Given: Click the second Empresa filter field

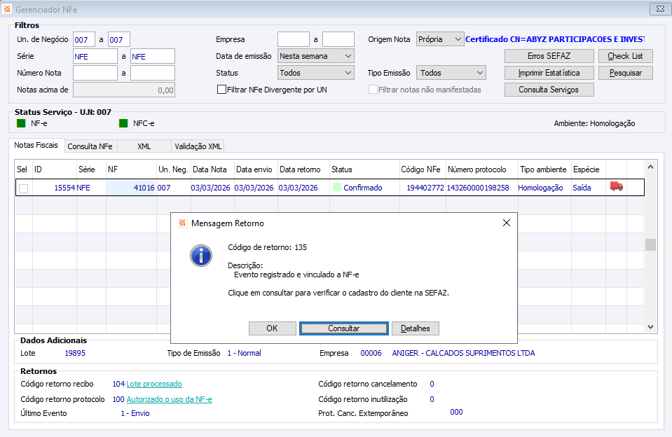Looking at the screenshot, I should [x=338, y=39].
